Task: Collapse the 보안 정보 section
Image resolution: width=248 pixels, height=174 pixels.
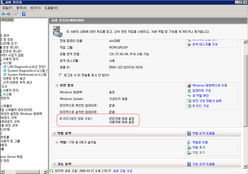Action: point(57,85)
